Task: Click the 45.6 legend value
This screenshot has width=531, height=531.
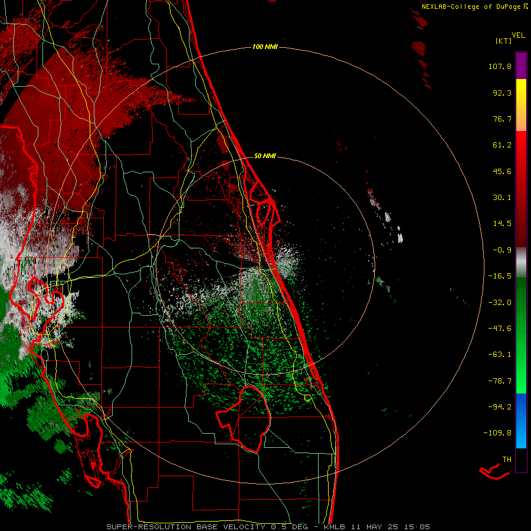Action: [502, 171]
